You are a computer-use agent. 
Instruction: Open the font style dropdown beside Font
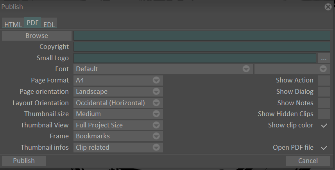(292, 69)
